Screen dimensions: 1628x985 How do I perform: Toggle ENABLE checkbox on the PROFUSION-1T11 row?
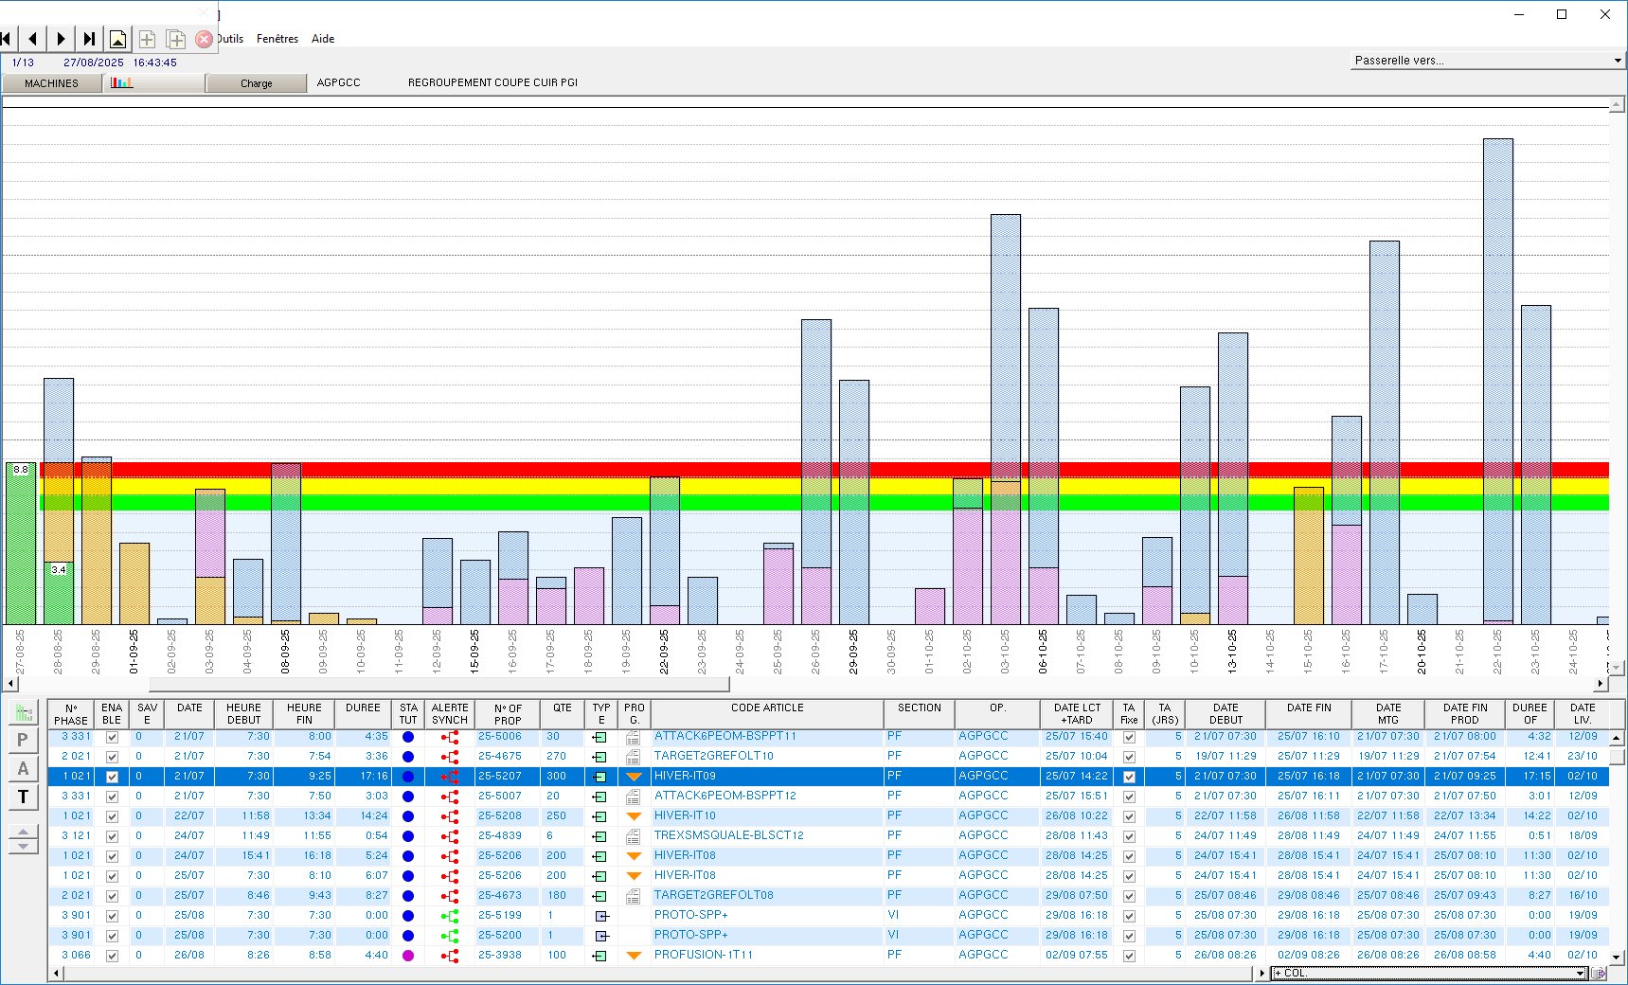pyautogui.click(x=112, y=956)
